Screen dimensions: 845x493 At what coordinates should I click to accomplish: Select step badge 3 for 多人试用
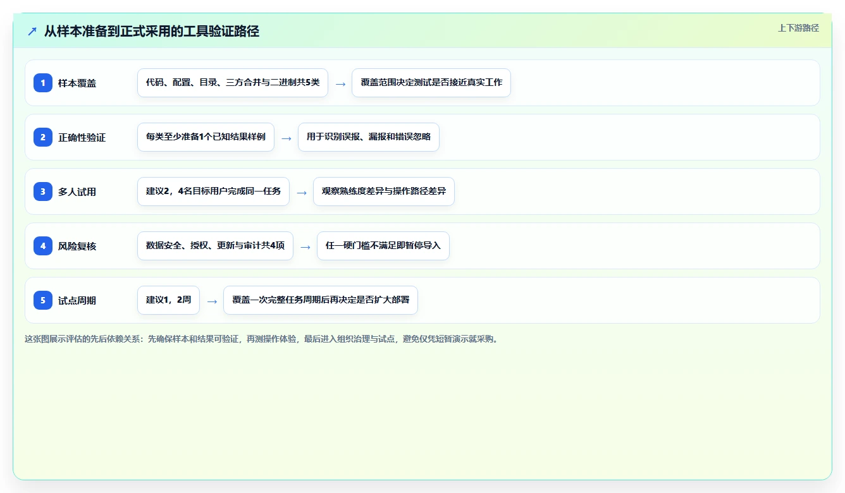(43, 192)
